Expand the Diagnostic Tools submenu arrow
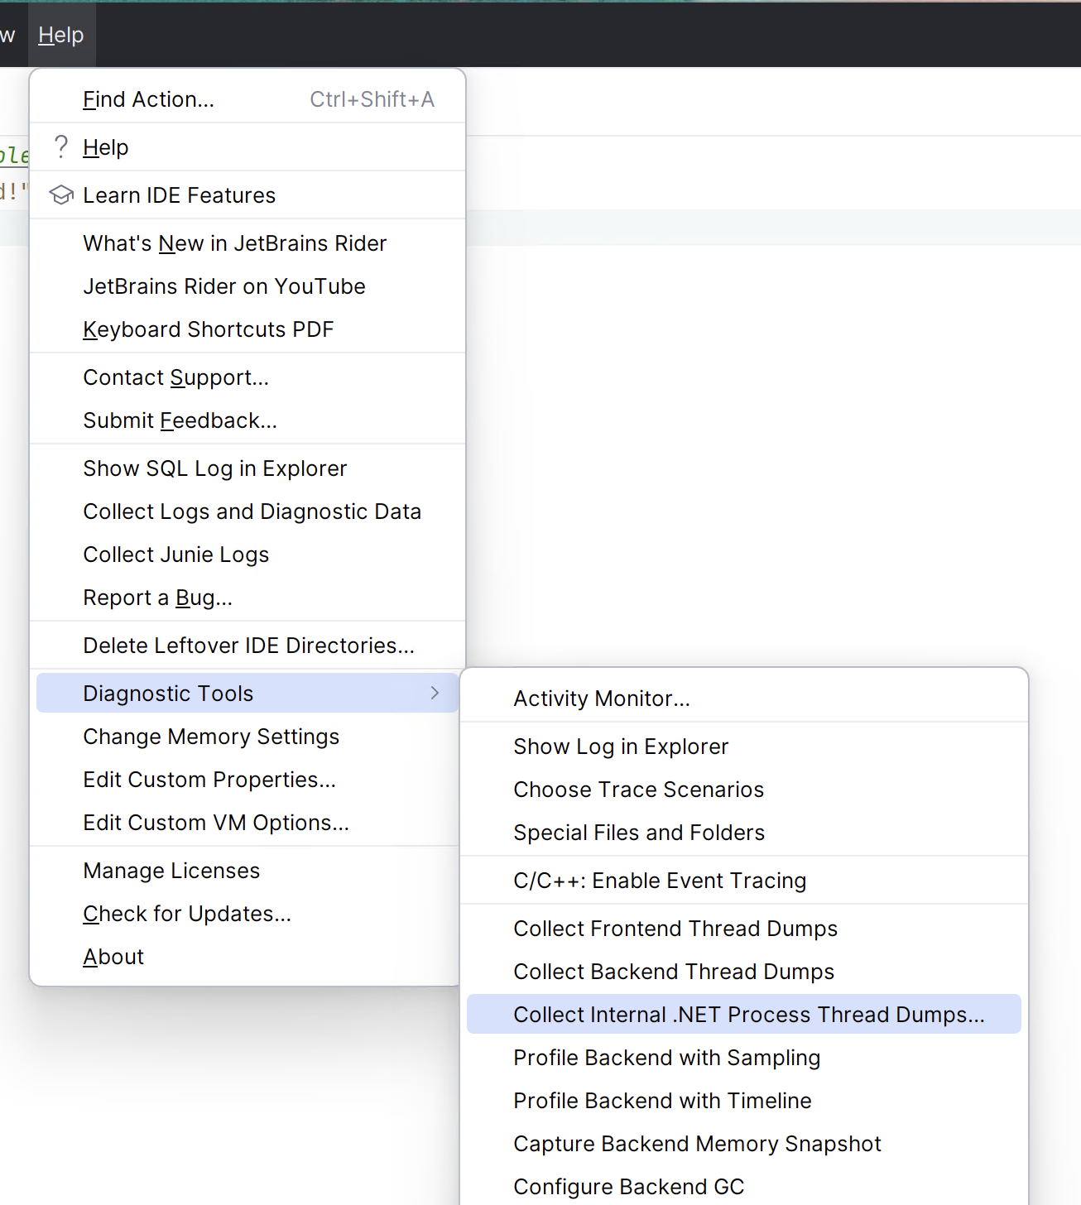This screenshot has height=1205, width=1081. coord(435,694)
